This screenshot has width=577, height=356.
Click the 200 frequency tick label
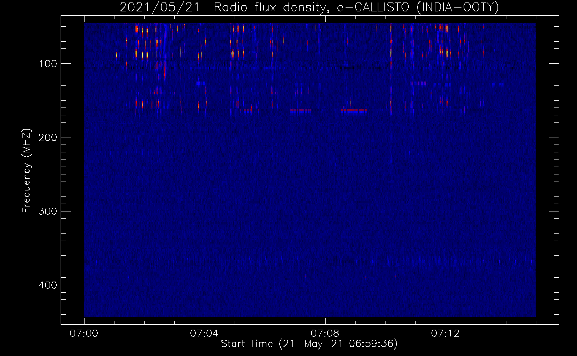[48, 137]
